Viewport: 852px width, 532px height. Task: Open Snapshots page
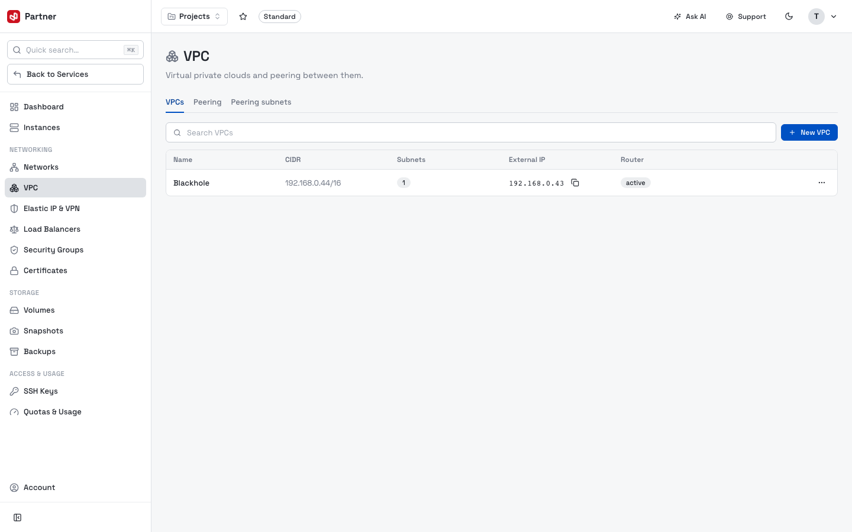tap(75, 331)
